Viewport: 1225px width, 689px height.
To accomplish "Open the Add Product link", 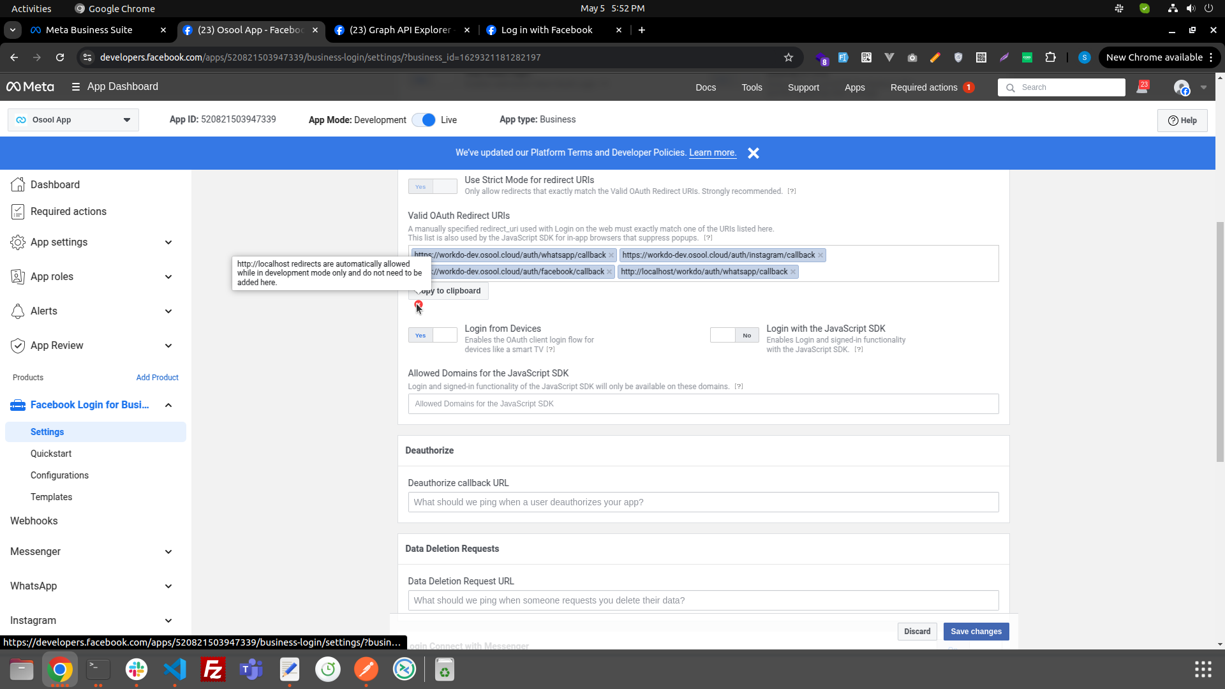I will pyautogui.click(x=157, y=378).
